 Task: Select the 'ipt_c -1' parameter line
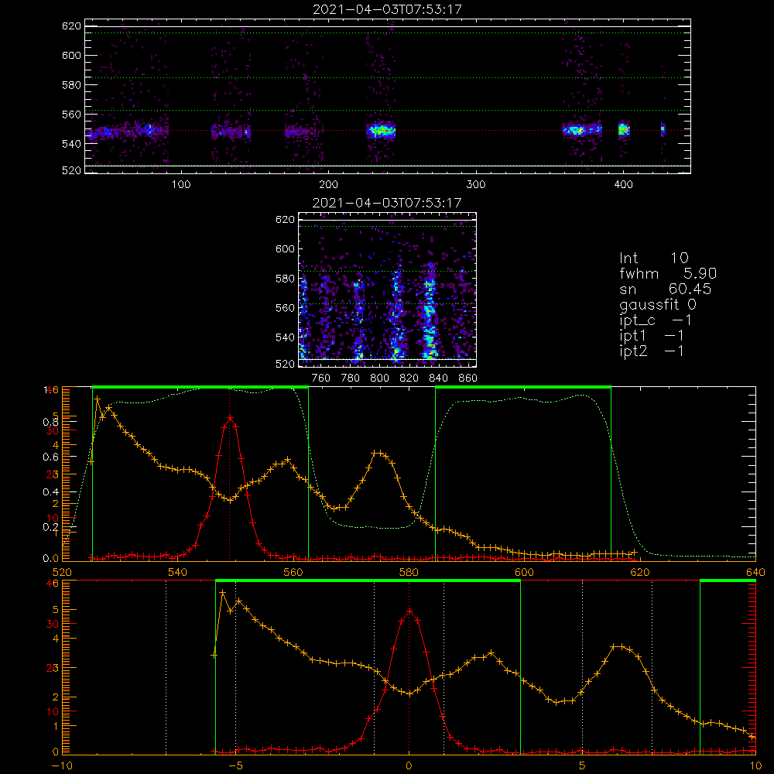click(656, 320)
